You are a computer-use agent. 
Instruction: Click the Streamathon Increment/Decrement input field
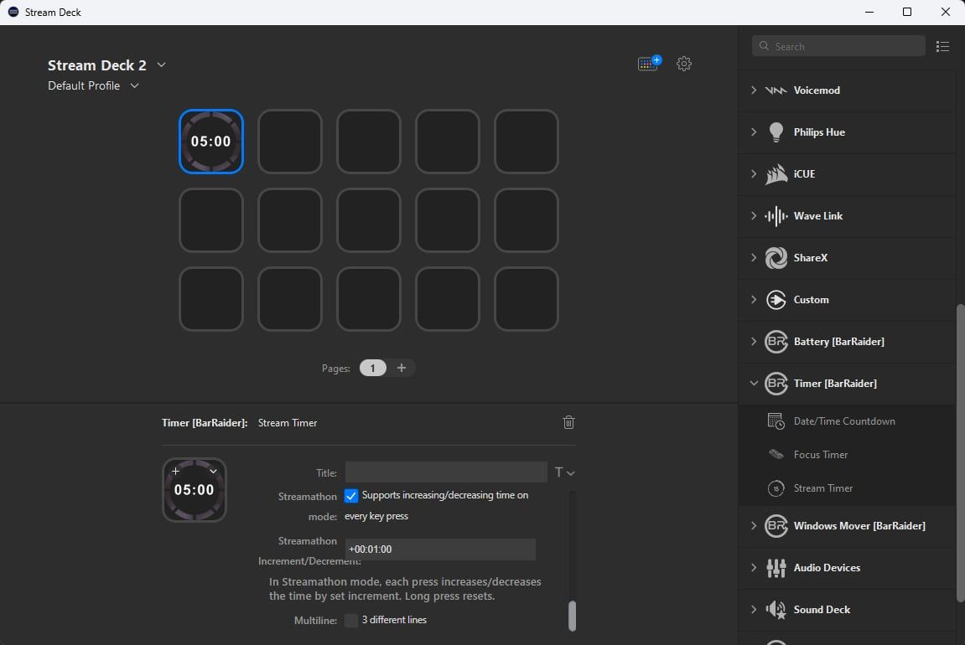tap(439, 550)
